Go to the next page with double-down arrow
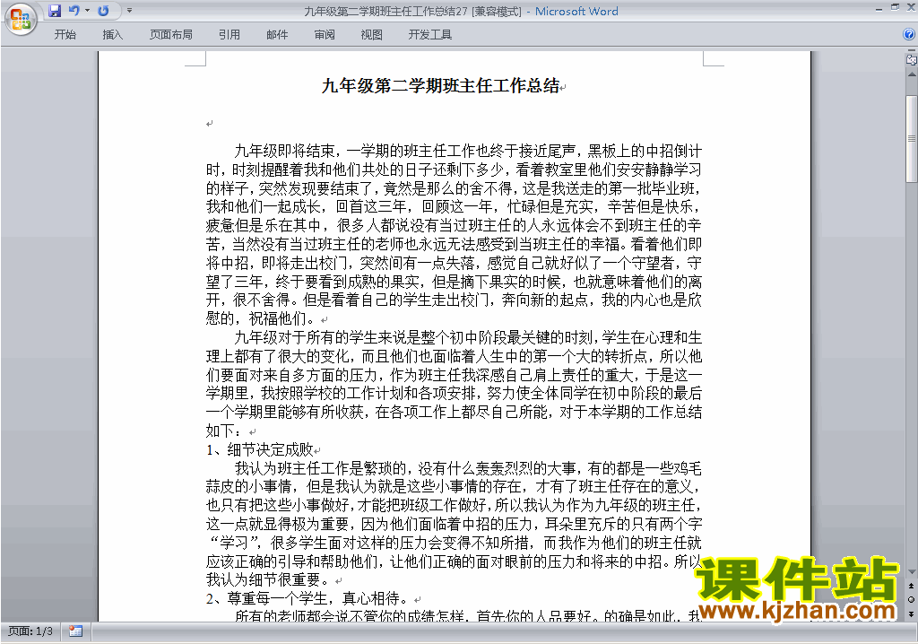This screenshot has width=918, height=644. 912,614
